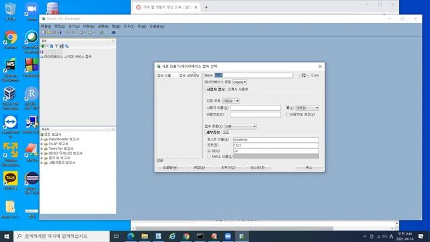Expand the 사용자정의 보고서 node
Screen dimensions: 430x242
click(x=42, y=163)
